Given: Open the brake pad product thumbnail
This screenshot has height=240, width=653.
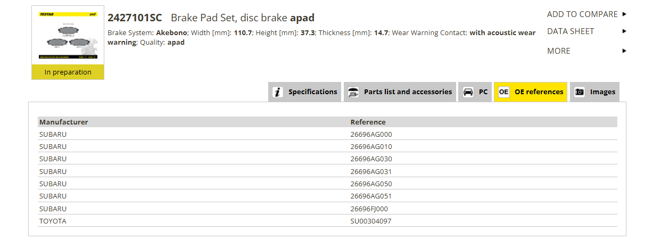Looking at the screenshot, I should pos(68,35).
